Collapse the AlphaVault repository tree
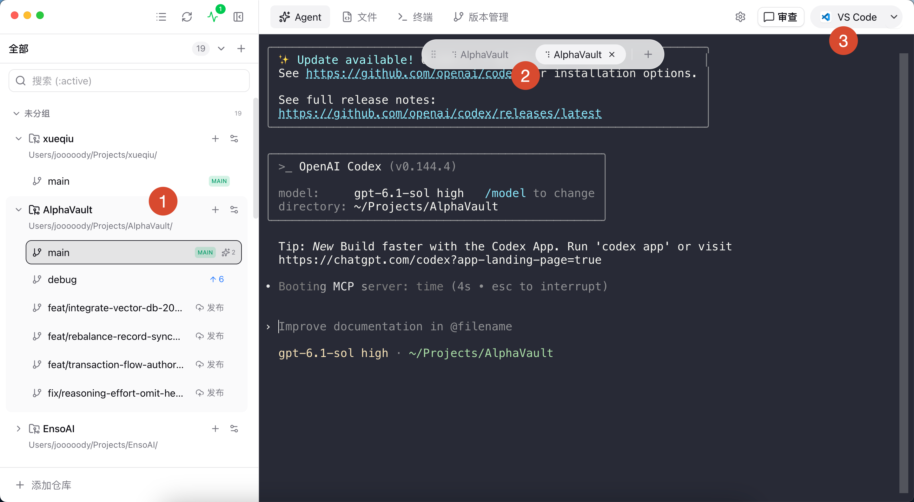The width and height of the screenshot is (914, 502). (19, 210)
